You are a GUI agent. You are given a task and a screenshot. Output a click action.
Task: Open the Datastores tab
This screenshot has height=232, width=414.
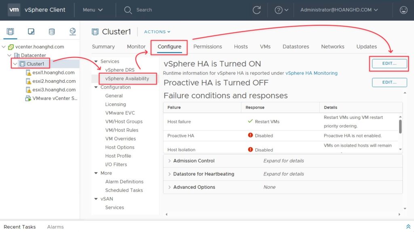tap(296, 47)
